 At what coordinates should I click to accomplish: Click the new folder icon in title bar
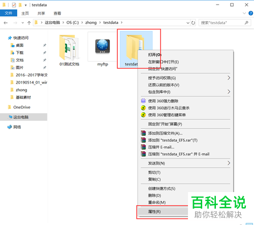[20, 5]
